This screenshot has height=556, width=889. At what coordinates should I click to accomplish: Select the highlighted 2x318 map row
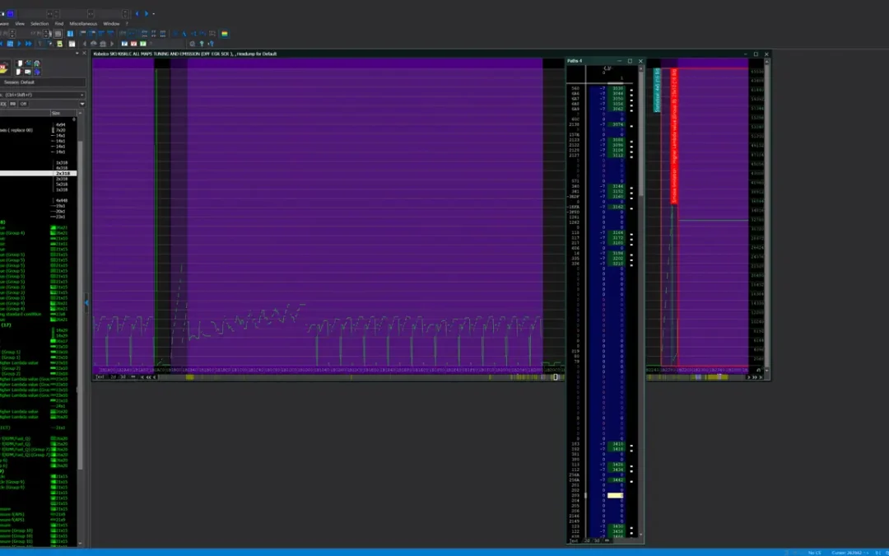38,173
